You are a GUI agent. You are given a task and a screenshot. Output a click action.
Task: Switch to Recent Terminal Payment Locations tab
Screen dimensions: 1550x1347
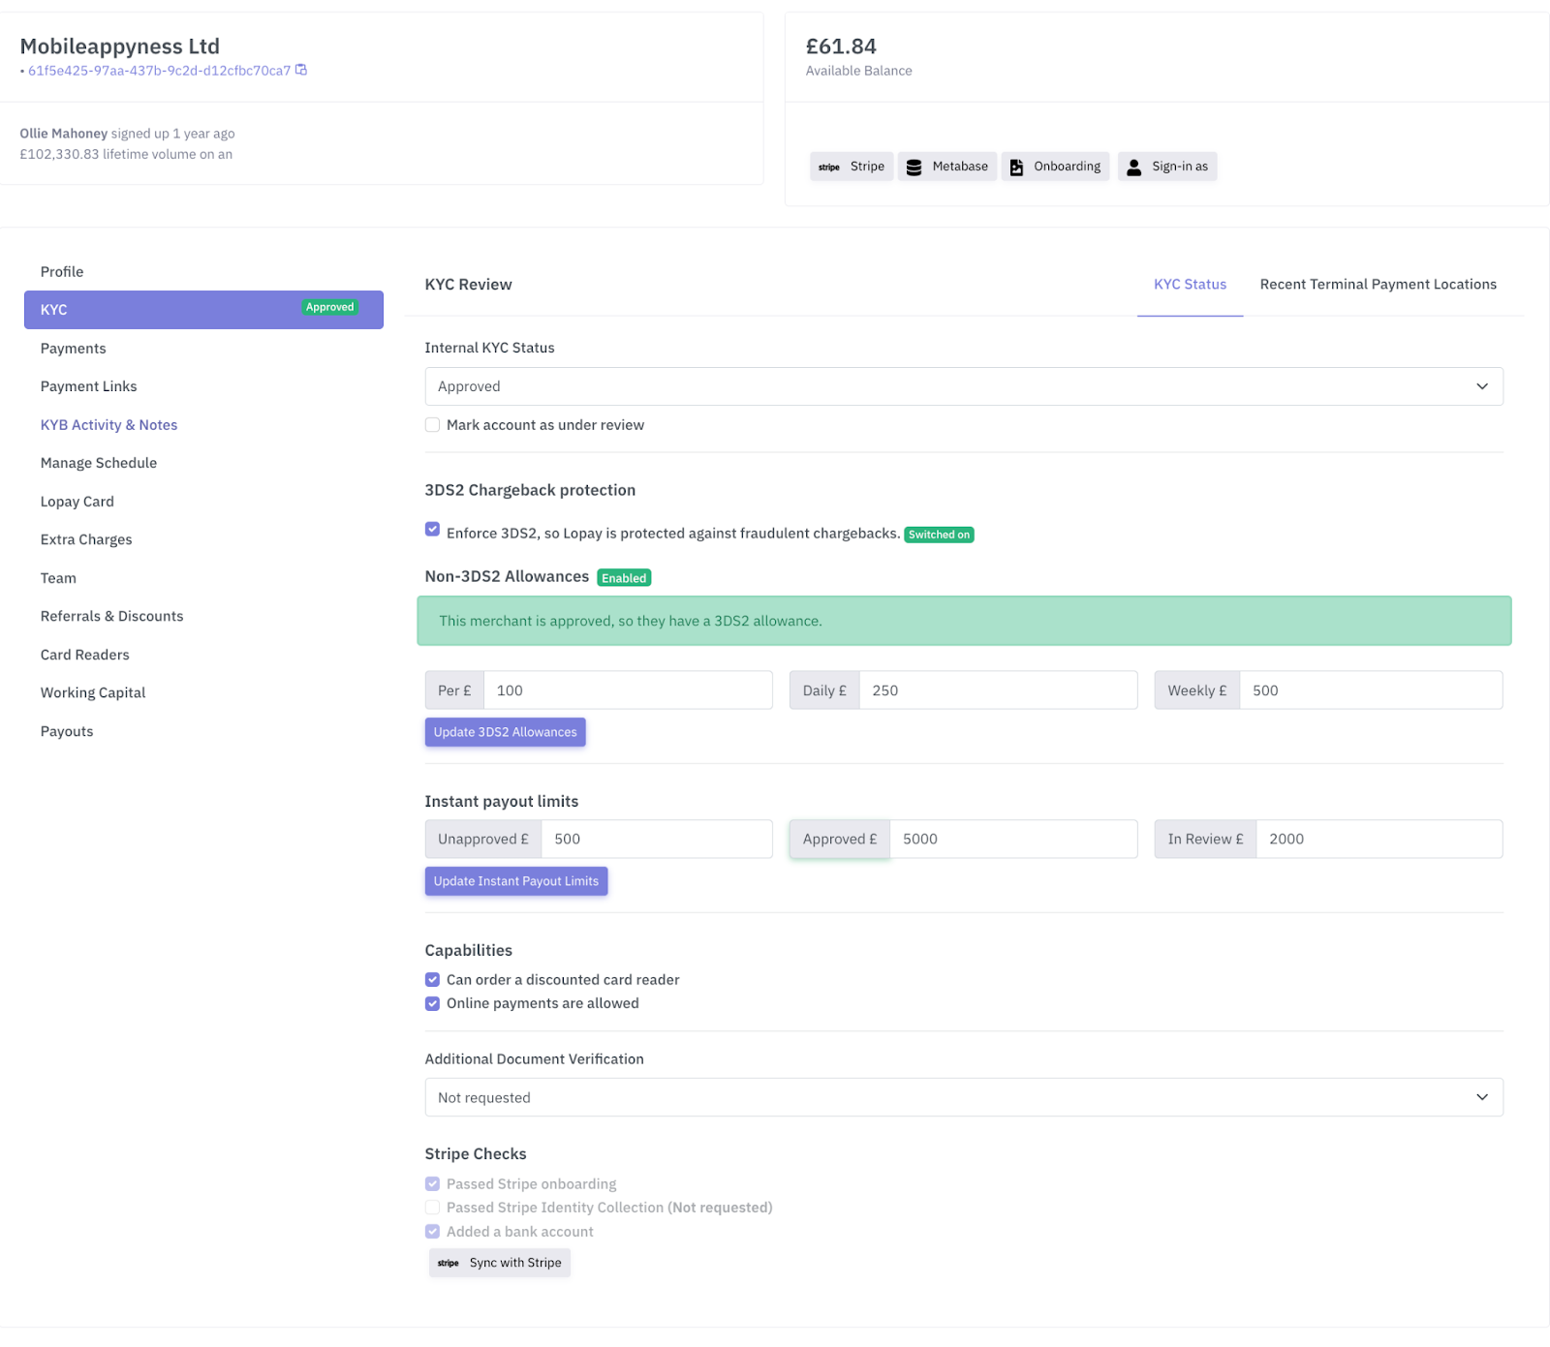tap(1378, 285)
